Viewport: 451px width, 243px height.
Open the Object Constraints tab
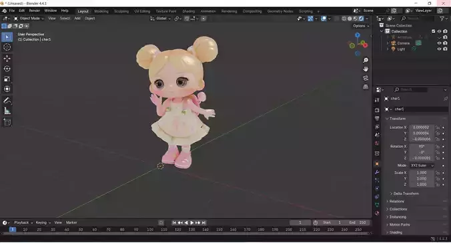[377, 197]
